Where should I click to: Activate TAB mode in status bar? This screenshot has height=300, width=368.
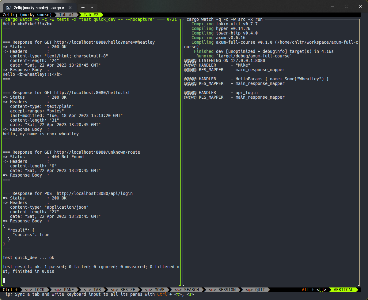point(92,290)
